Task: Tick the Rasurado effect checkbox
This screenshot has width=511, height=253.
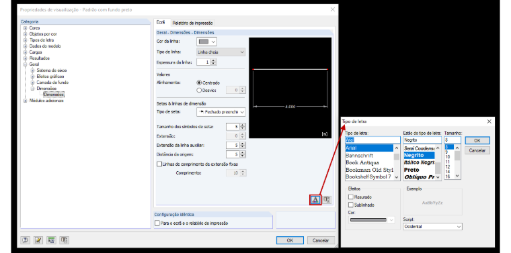Action: tap(351, 197)
